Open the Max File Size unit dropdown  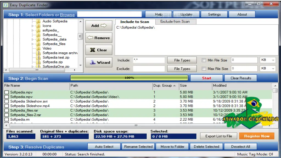[273, 68]
